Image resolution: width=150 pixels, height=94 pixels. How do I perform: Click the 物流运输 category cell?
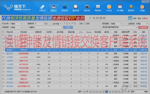9,86
